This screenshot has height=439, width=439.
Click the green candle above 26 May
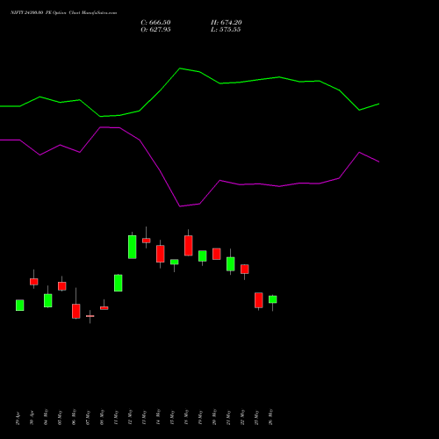[273, 299]
